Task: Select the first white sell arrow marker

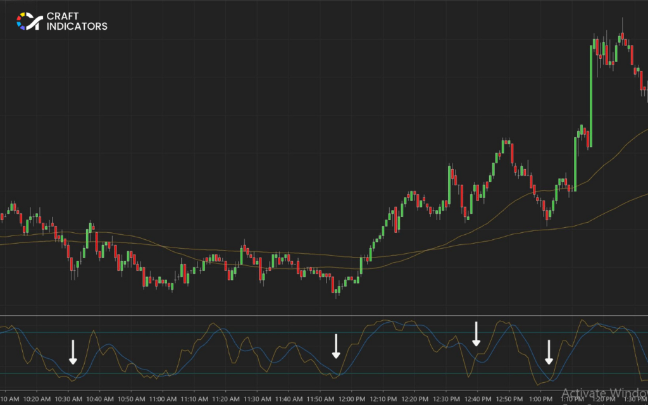Action: point(73,351)
